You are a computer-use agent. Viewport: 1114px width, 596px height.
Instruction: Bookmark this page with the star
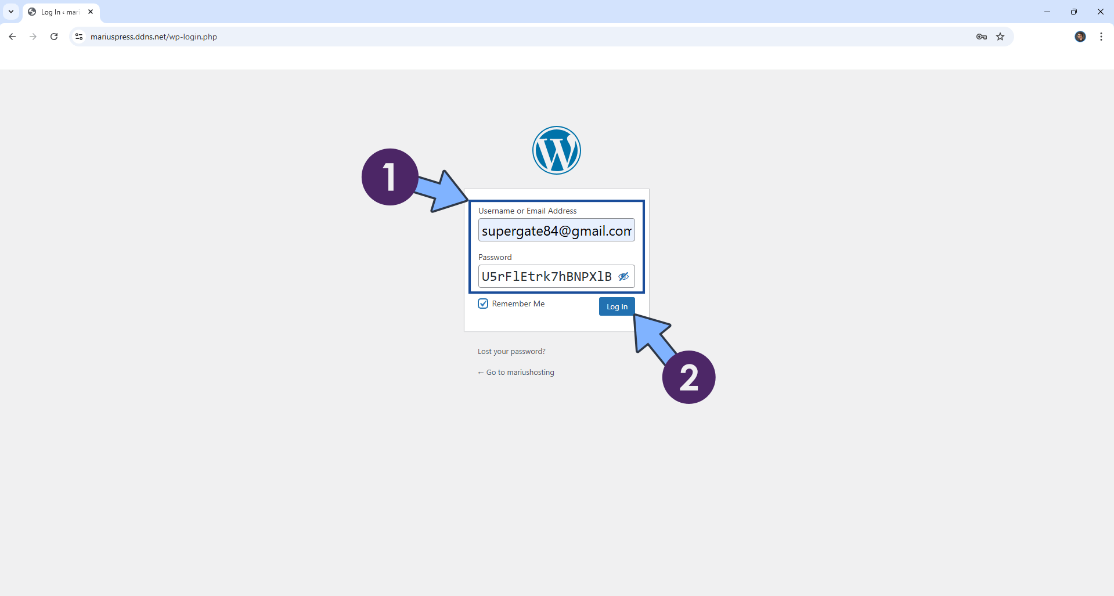(1000, 37)
